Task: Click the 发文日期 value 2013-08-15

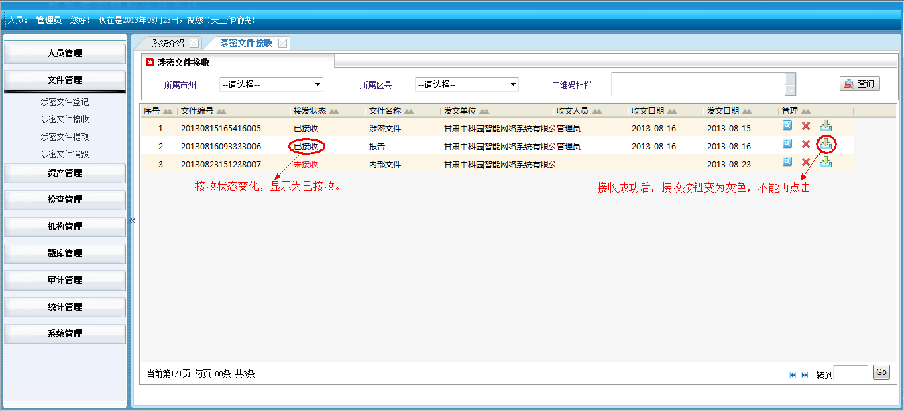Action: click(x=729, y=128)
